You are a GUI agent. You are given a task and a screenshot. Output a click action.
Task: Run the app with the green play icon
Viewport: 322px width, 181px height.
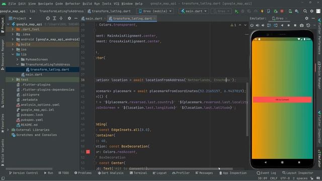tap(236, 11)
